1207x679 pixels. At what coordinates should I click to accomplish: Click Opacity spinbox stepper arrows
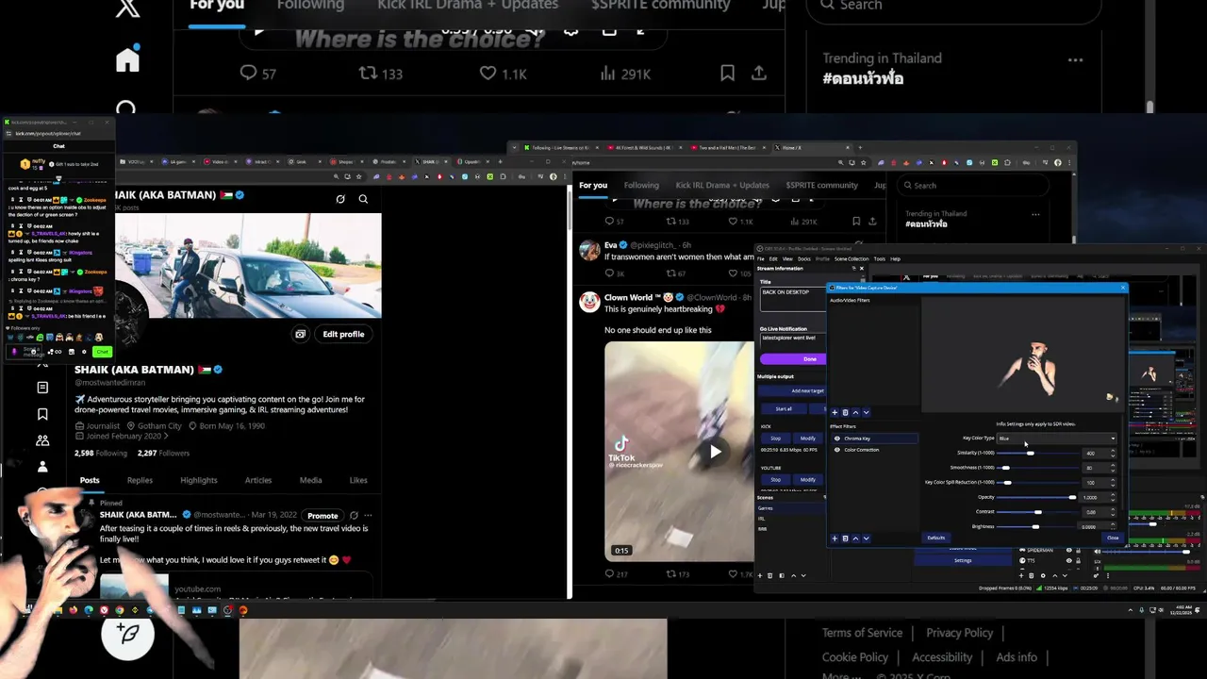click(1113, 497)
